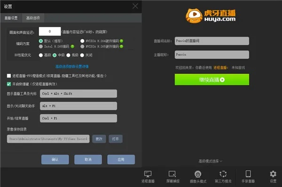Click the 取消 button
282x187 pixels.
pyautogui.click(x=88, y=159)
